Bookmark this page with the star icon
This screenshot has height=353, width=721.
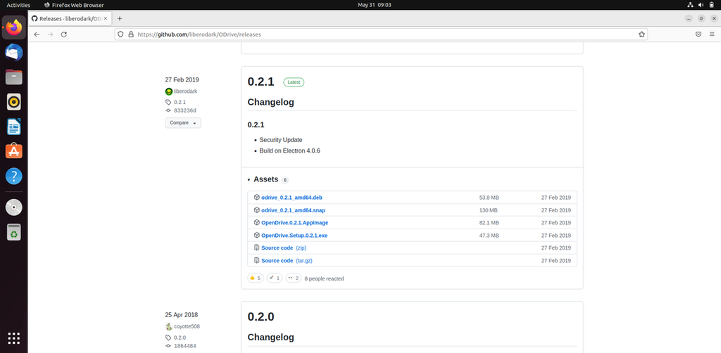point(641,34)
